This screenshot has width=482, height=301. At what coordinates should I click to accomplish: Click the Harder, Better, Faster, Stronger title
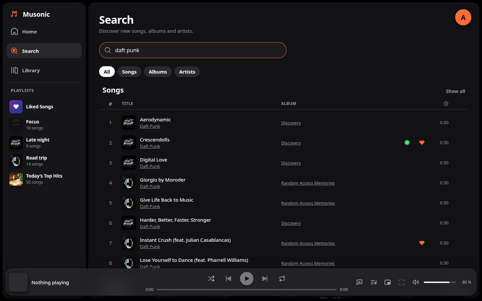tap(175, 220)
